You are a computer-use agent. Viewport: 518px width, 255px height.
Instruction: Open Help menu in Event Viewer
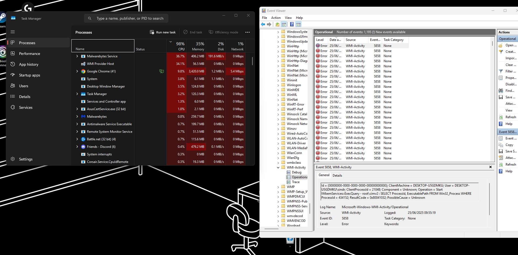click(299, 18)
